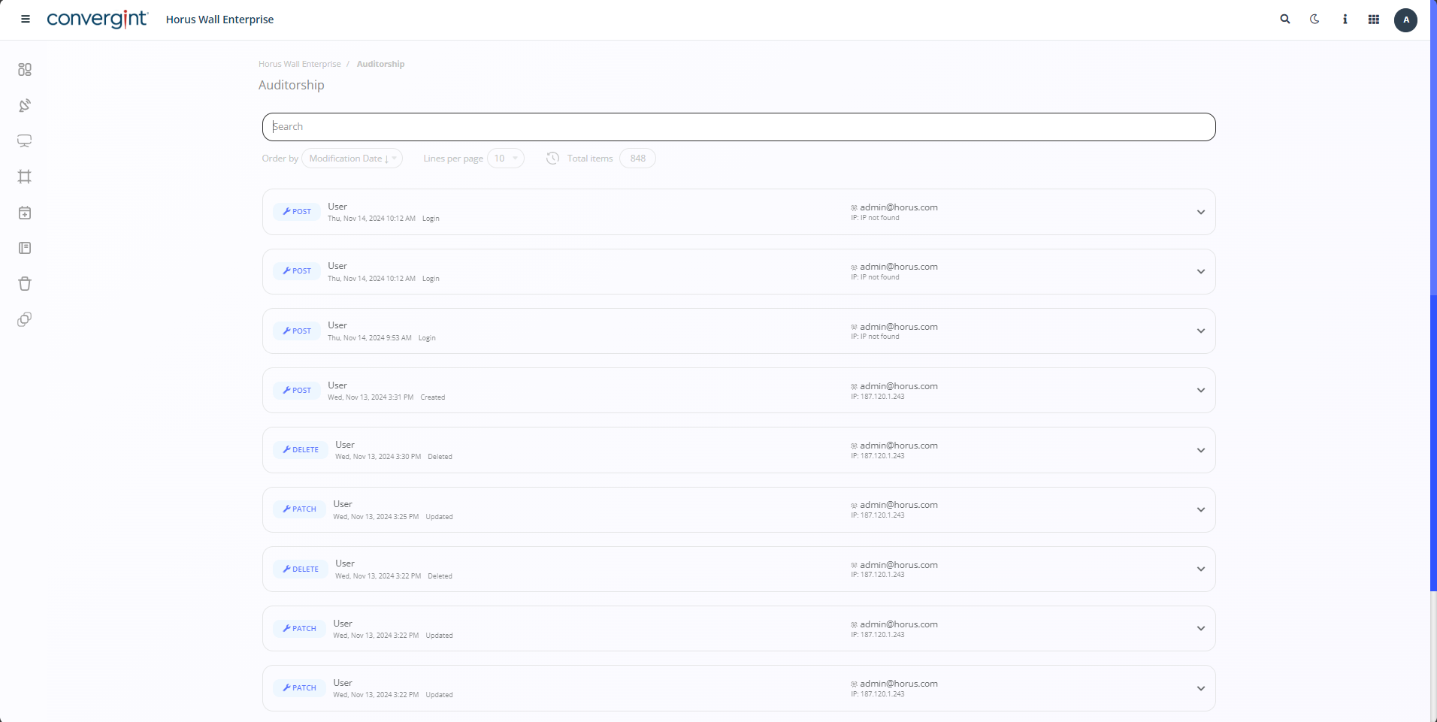Open the monitor display icon in sidebar
The width and height of the screenshot is (1437, 722).
click(x=25, y=141)
